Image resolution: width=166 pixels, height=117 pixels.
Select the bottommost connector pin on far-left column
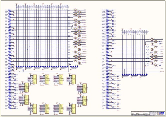tap(9, 109)
